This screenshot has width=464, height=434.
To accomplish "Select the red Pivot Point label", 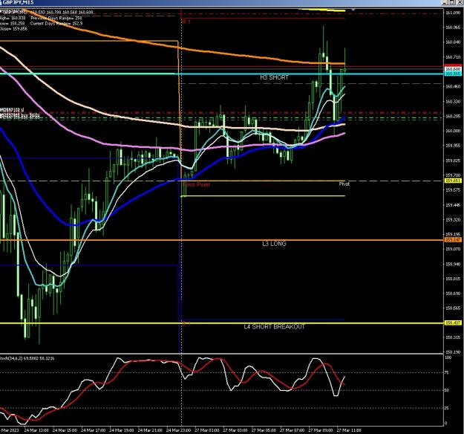I will [196, 184].
